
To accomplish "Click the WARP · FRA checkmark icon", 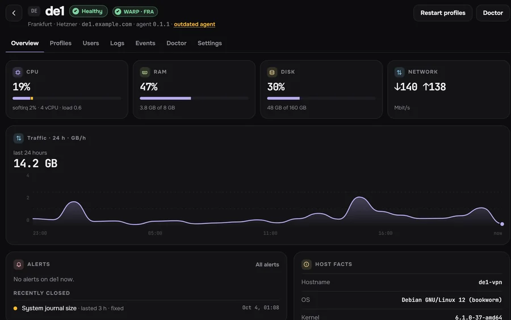I will click(118, 12).
